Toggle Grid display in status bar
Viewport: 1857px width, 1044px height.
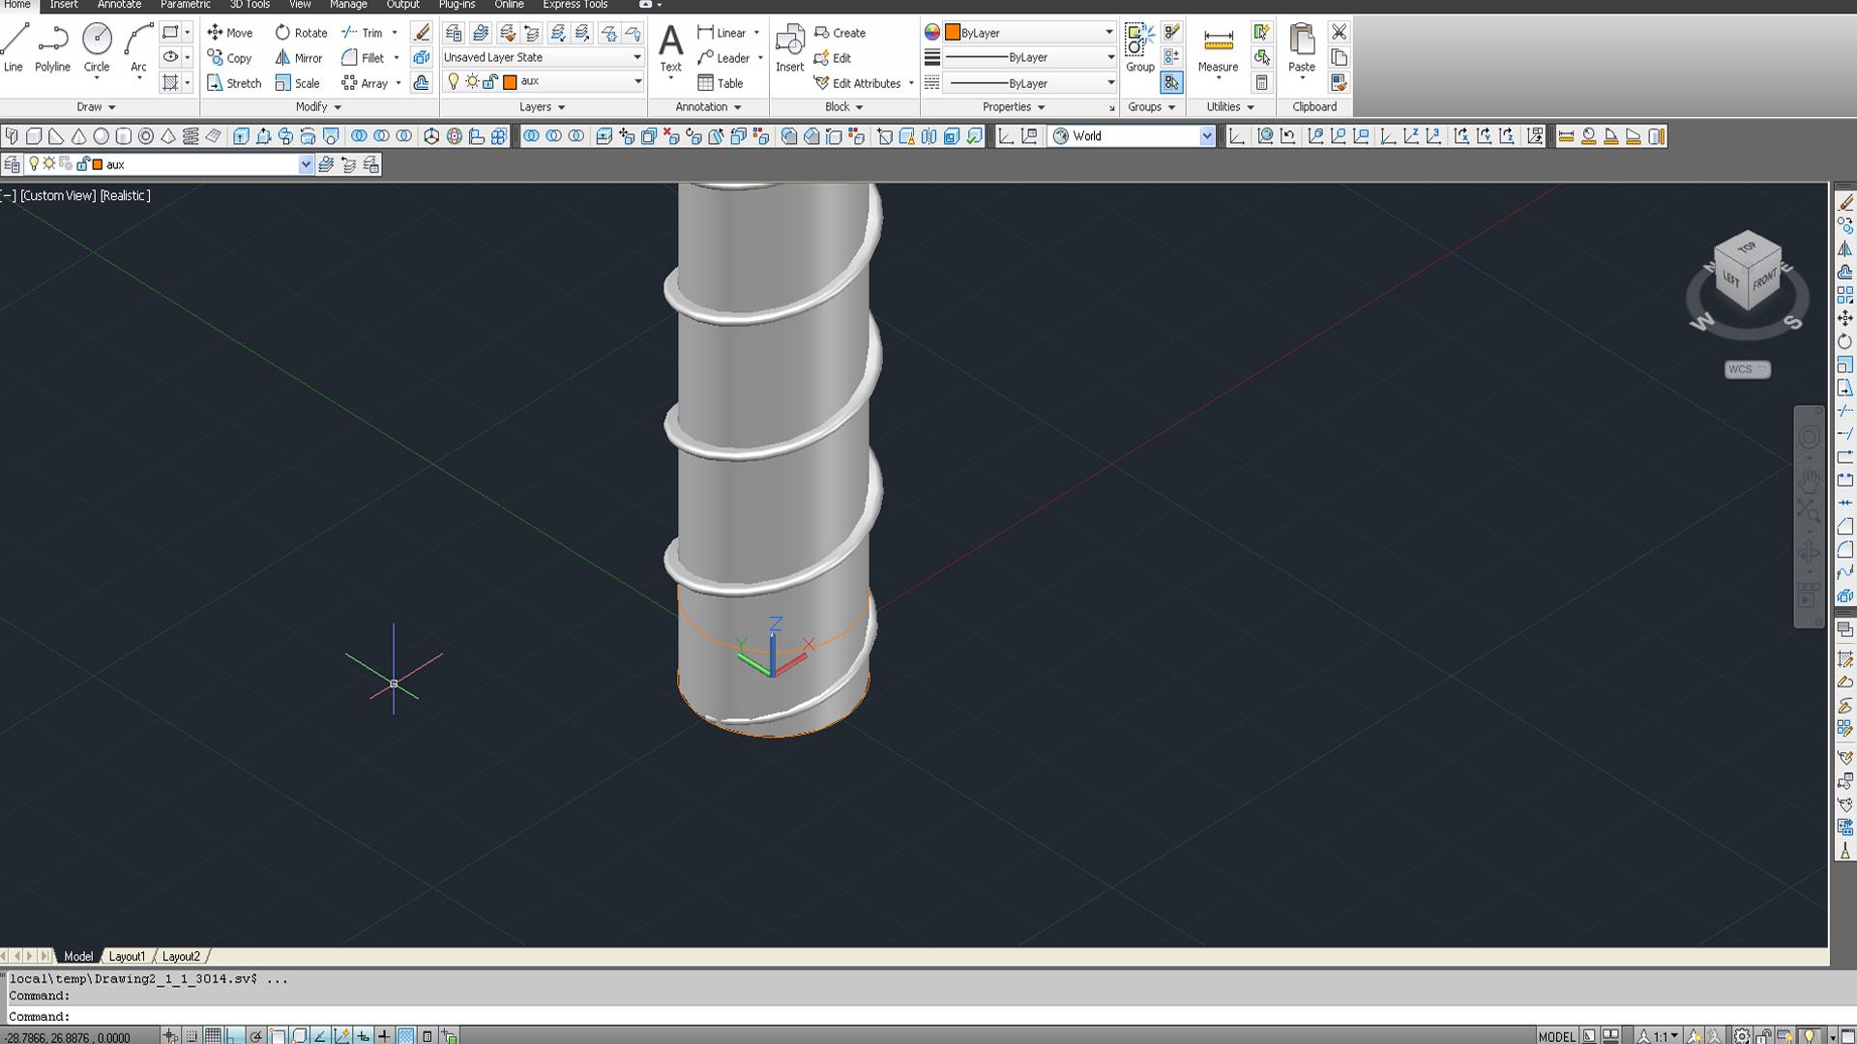[x=213, y=1036]
